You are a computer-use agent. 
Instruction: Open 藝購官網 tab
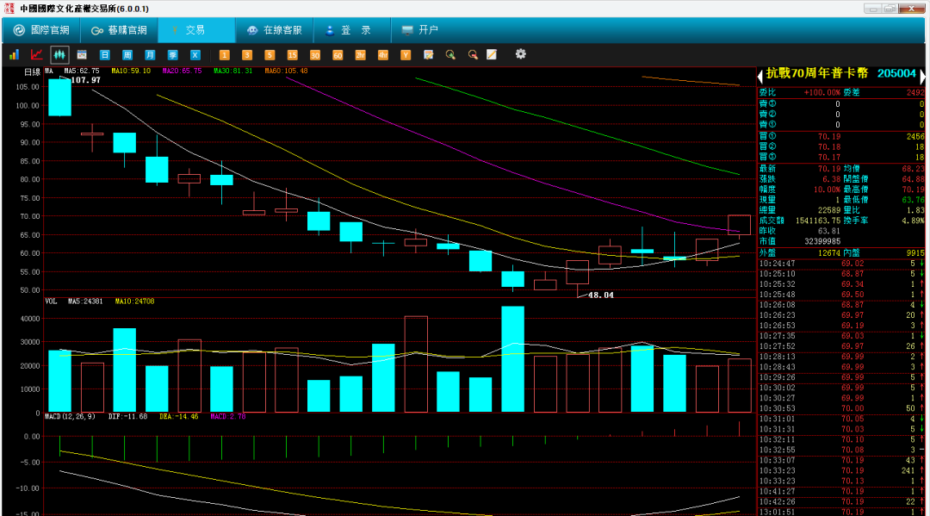119,29
